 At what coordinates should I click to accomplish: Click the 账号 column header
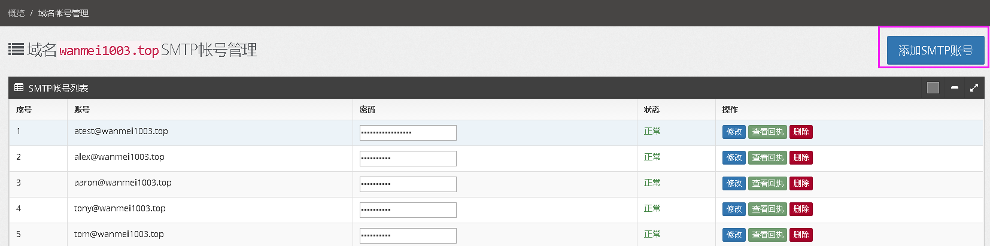point(82,110)
